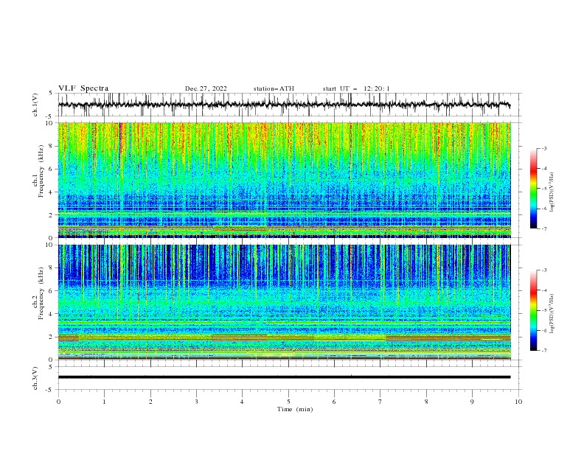The width and height of the screenshot is (584, 451).
Task: Click the 'VLF Spectra' title text
Action: pyautogui.click(x=83, y=88)
